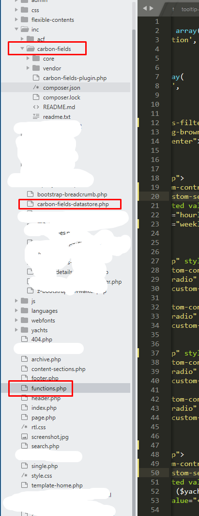Click the style.css code-type icon
Viewport: 199px width, 516px height.
24,476
